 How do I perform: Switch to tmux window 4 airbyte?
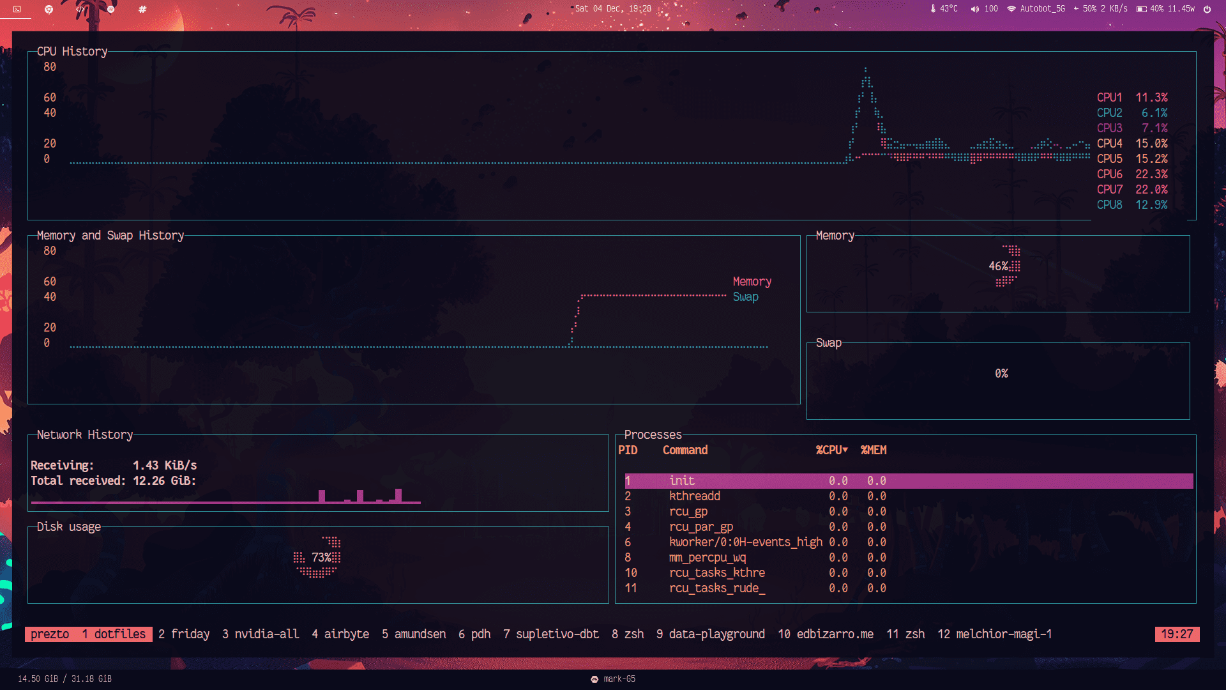(x=340, y=634)
